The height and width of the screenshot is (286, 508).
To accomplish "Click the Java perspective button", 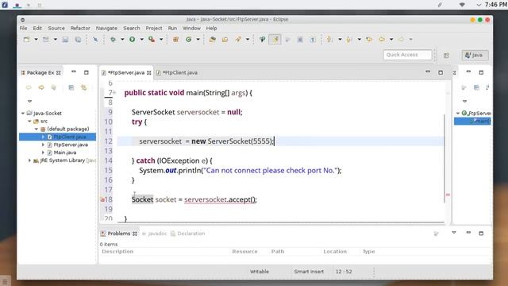I will [x=475, y=55].
